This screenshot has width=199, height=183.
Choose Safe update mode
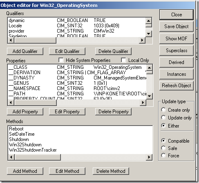pos(163,148)
